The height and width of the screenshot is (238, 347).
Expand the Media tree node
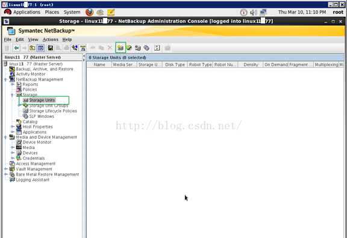coord(13,147)
